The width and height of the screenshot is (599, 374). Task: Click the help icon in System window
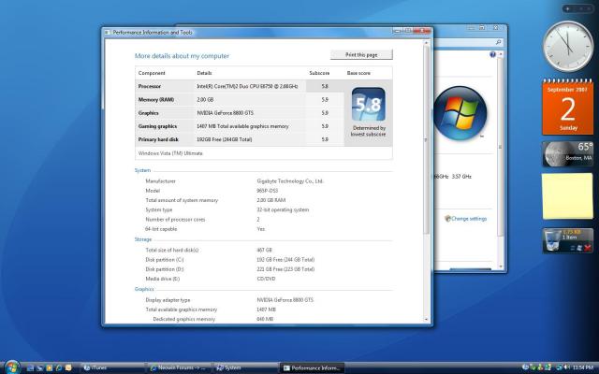point(492,54)
